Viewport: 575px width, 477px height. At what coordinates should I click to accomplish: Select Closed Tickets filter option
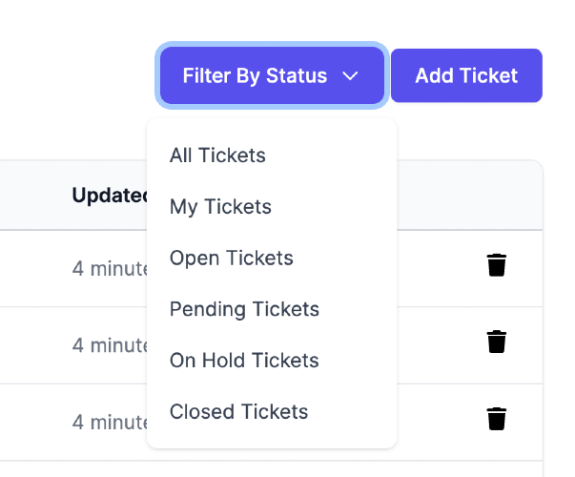[x=238, y=412]
